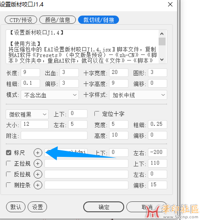
Task: Enable the 测控条 checkbox
Action: coord(9,185)
